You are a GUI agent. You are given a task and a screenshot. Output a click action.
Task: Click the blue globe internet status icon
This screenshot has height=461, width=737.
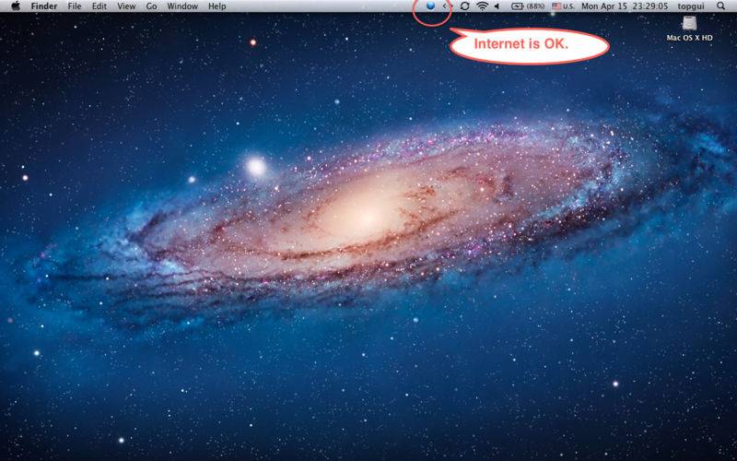[430, 6]
